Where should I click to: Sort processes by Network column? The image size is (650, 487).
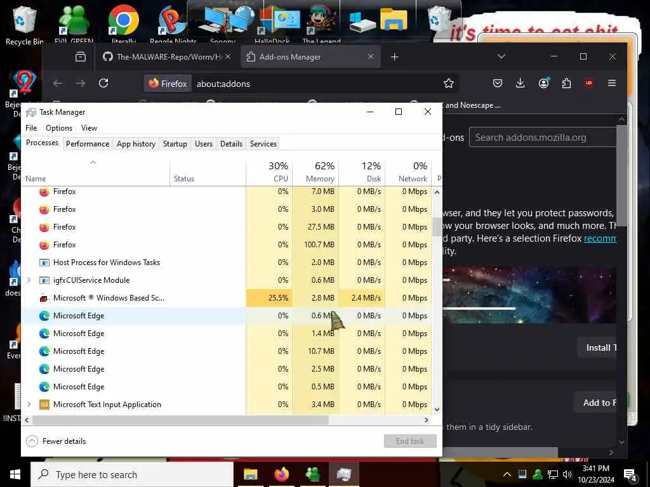[x=408, y=173]
